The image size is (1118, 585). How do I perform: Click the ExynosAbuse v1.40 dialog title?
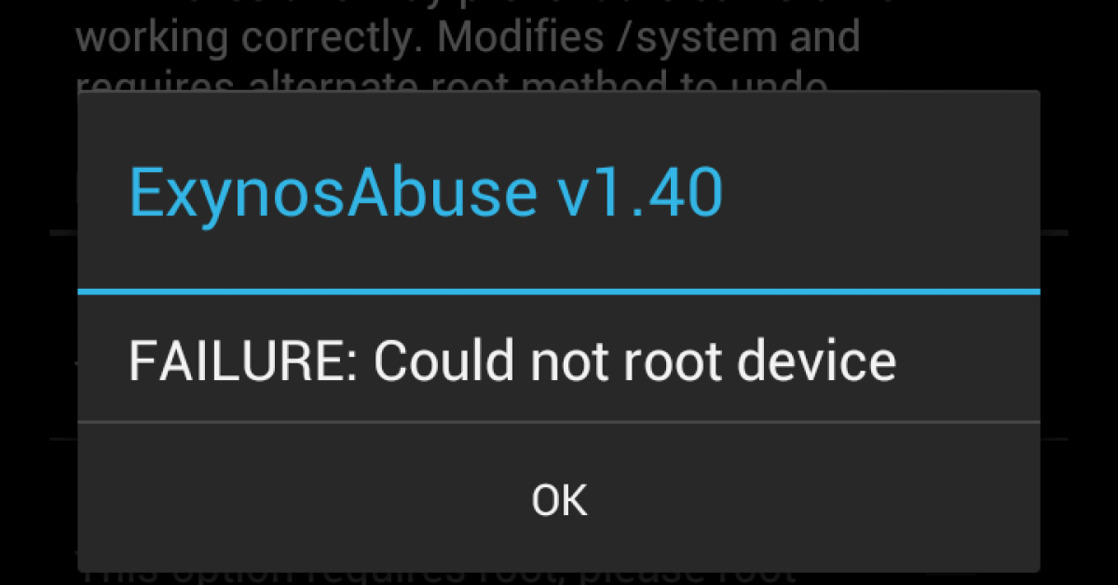click(426, 192)
